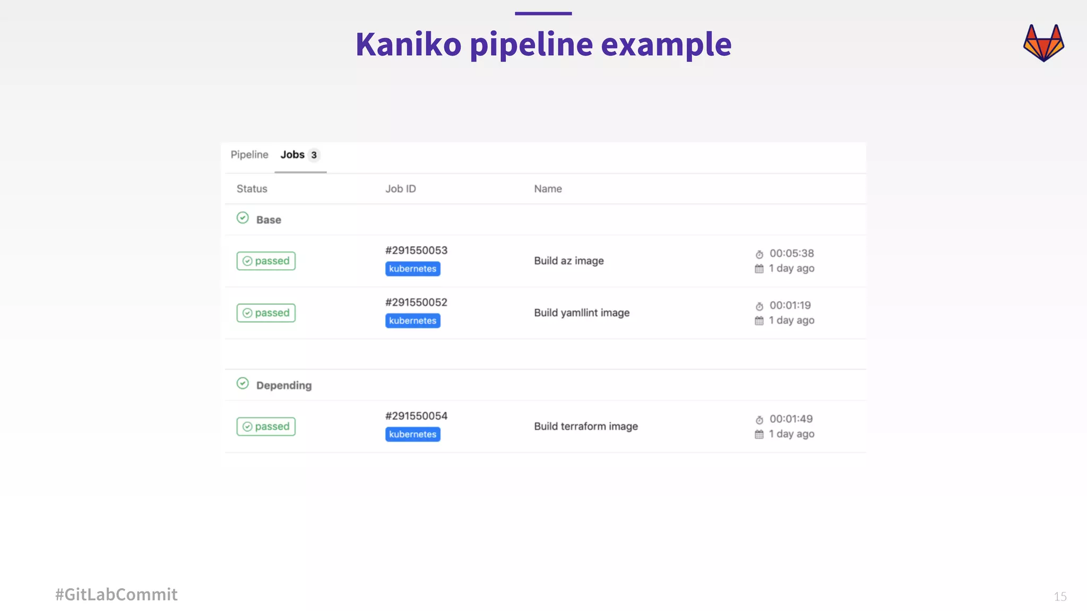Click kubernetes tag under job #291550052
This screenshot has height=611, width=1087.
(413, 321)
